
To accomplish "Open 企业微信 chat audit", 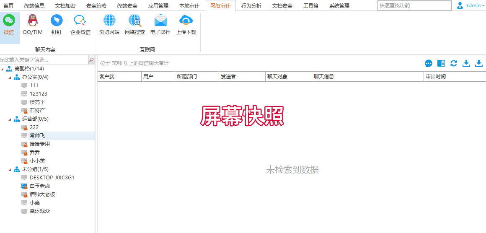I will coord(80,24).
